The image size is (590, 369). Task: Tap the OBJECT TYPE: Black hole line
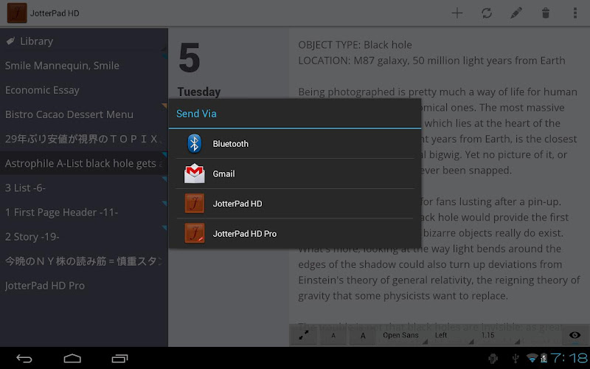tap(355, 45)
